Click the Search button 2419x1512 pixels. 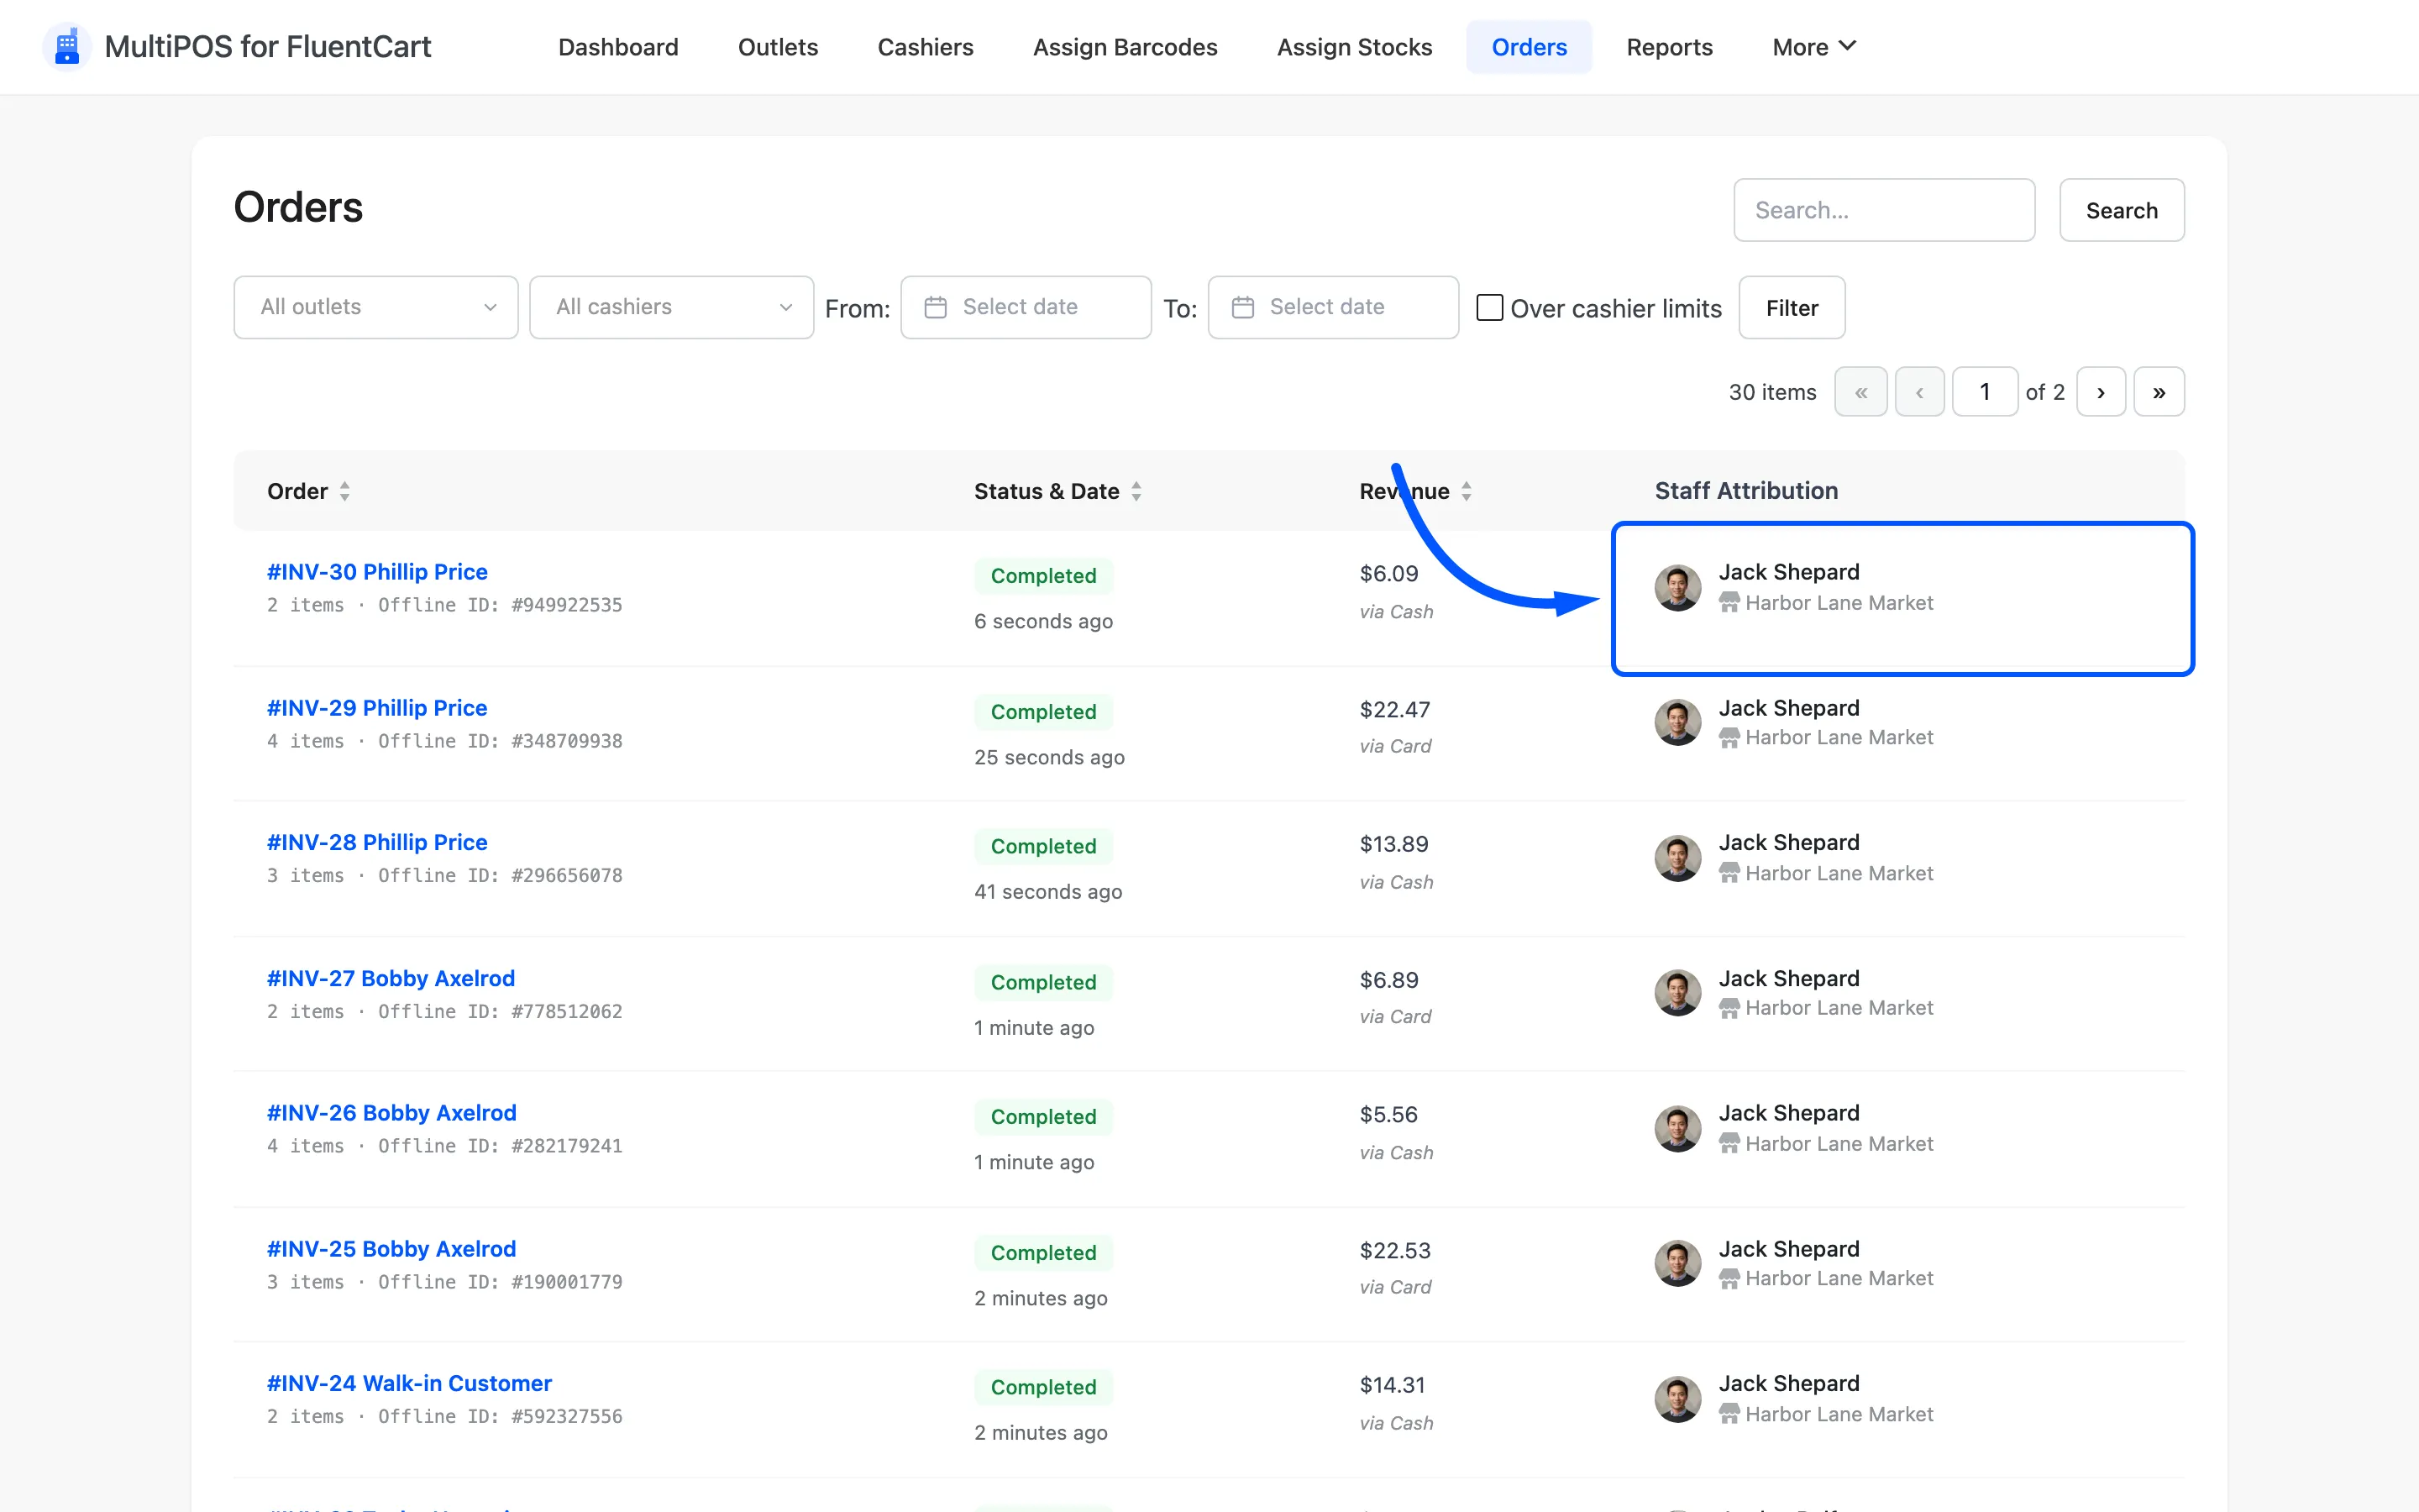2123,210
